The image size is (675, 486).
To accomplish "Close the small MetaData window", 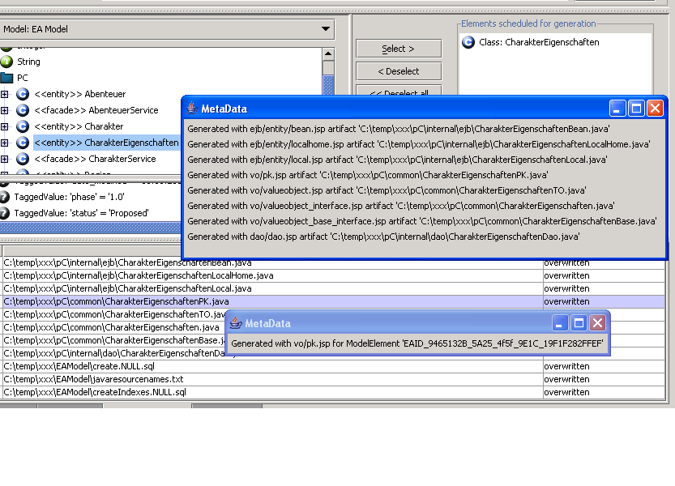I will [x=597, y=322].
